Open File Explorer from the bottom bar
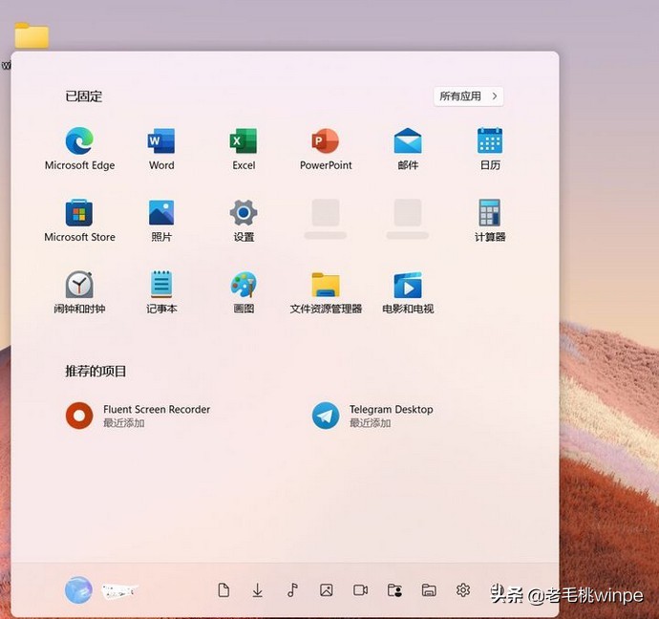Viewport: 659px width, 619px height. pyautogui.click(x=429, y=590)
